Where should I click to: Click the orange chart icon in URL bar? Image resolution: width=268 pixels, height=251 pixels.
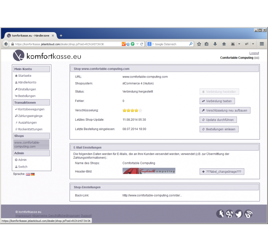(123, 44)
